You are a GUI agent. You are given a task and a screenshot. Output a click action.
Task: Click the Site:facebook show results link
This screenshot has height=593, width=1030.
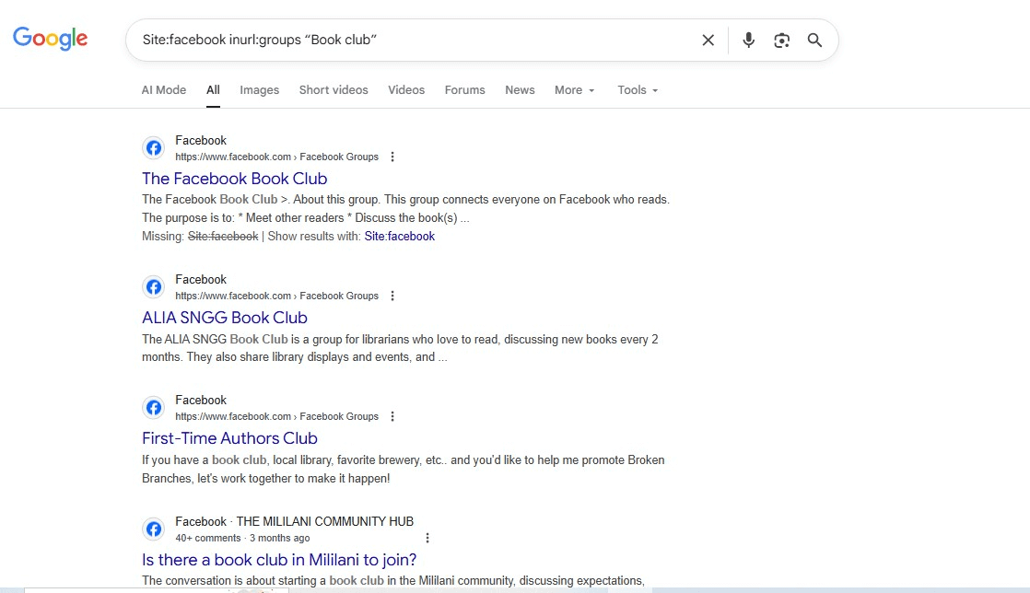click(x=399, y=236)
